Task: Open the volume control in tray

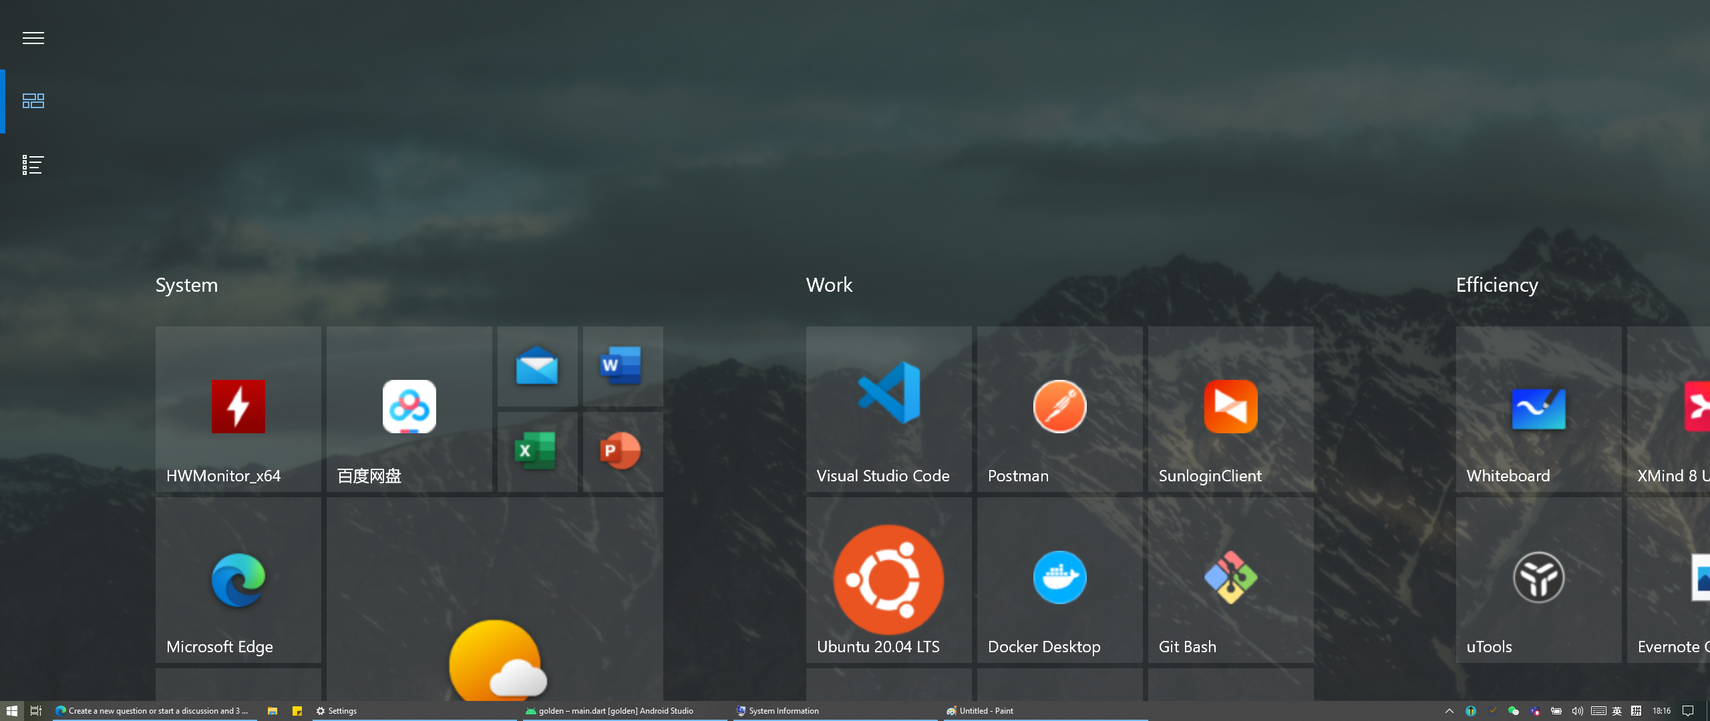Action: (1577, 711)
